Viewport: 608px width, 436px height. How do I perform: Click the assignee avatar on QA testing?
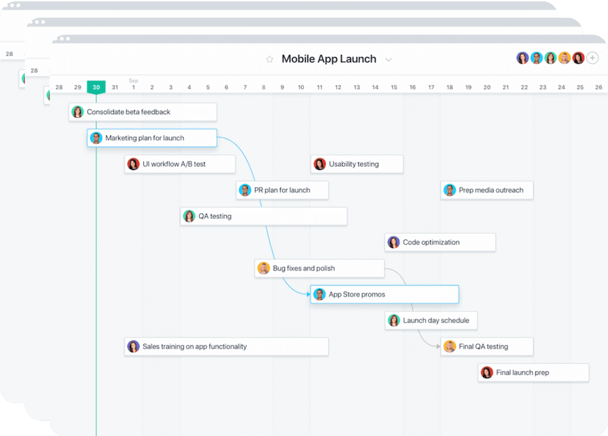189,216
